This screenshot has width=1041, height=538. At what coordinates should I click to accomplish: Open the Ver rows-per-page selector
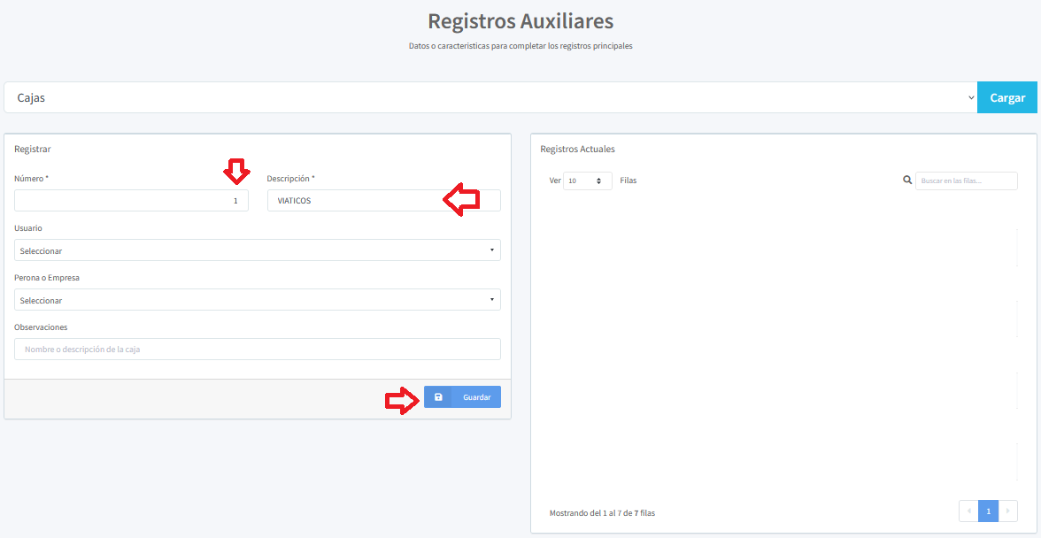[x=587, y=181]
